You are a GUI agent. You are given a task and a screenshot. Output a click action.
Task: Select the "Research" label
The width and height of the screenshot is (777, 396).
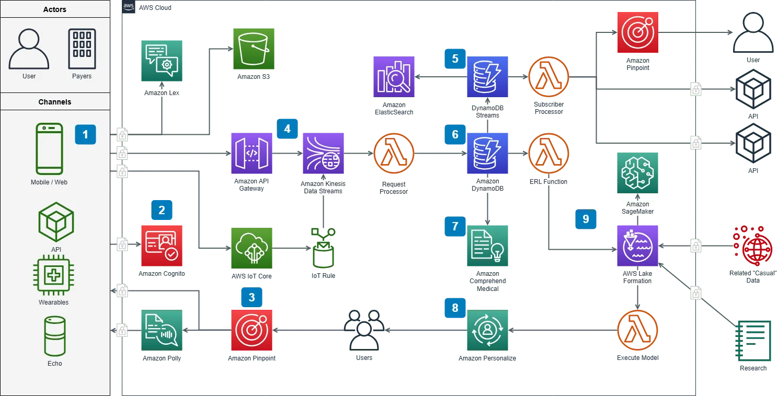tap(753, 368)
